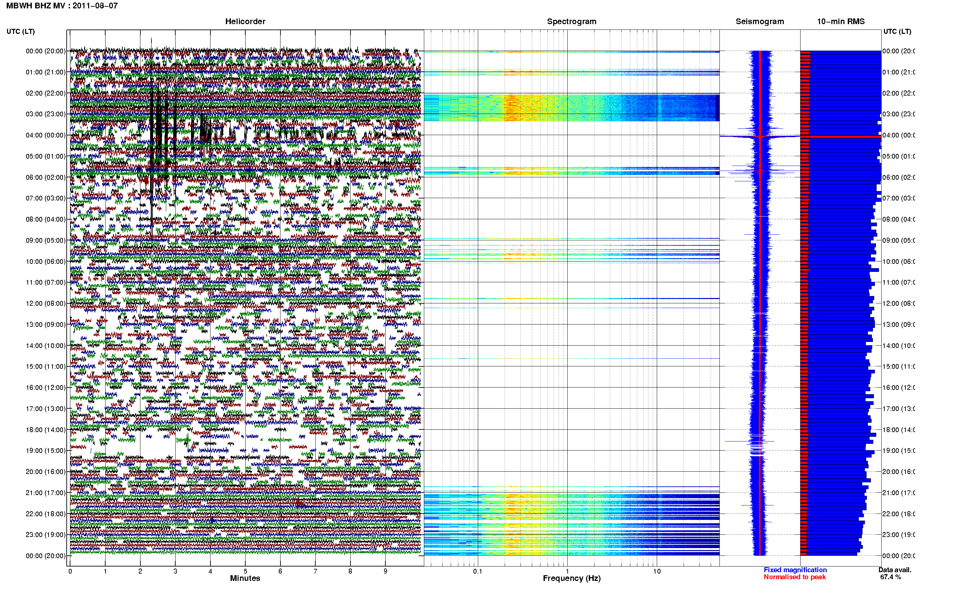The image size is (953, 596).
Task: Click minute tick label 3 under Helicorder
Action: pos(175,571)
